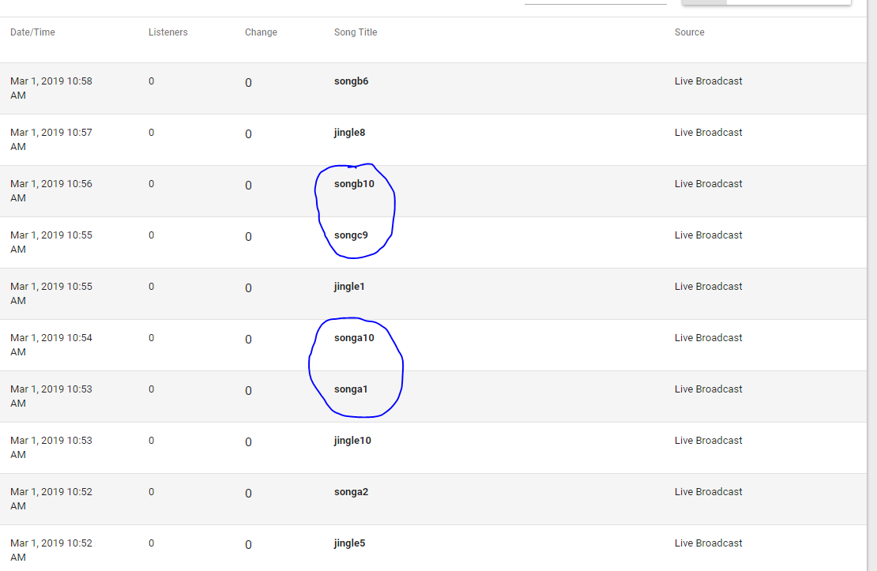
Task: Click the Listeners value in songb6 row
Action: point(151,81)
